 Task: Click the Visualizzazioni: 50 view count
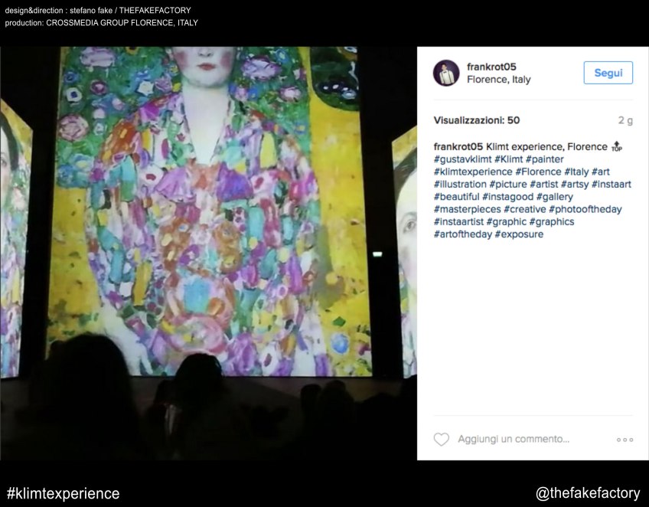point(476,120)
